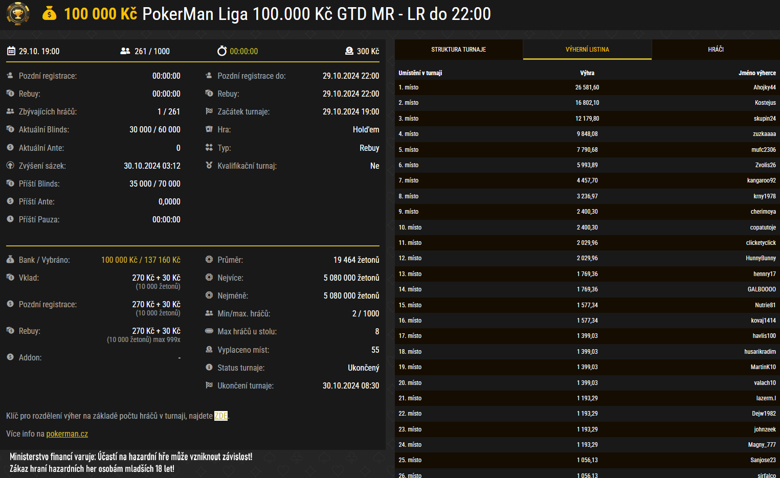Click the icon beside Vklad

pos(10,277)
